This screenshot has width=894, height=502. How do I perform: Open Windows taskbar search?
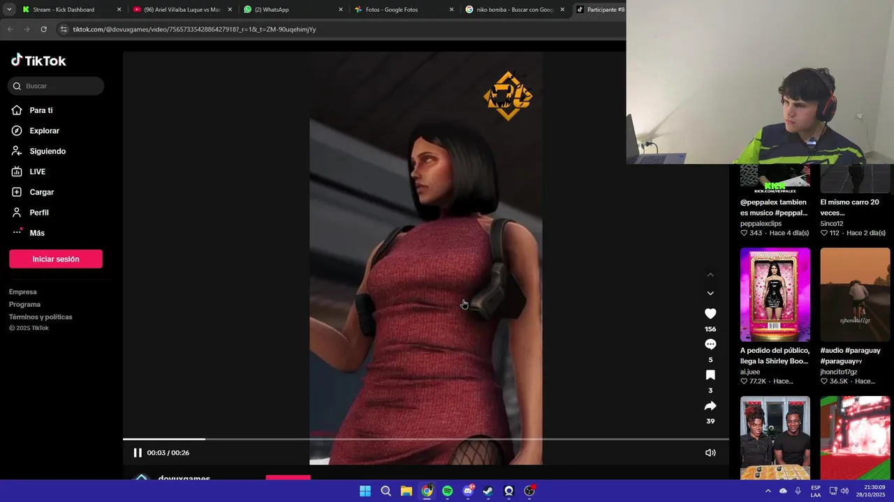coord(386,491)
